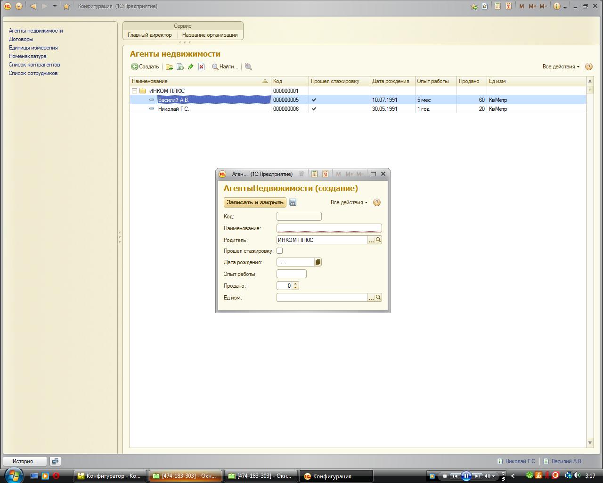The height and width of the screenshot is (483, 603).
Task: Open the Все действия dropdown in the dialog
Action: point(349,202)
